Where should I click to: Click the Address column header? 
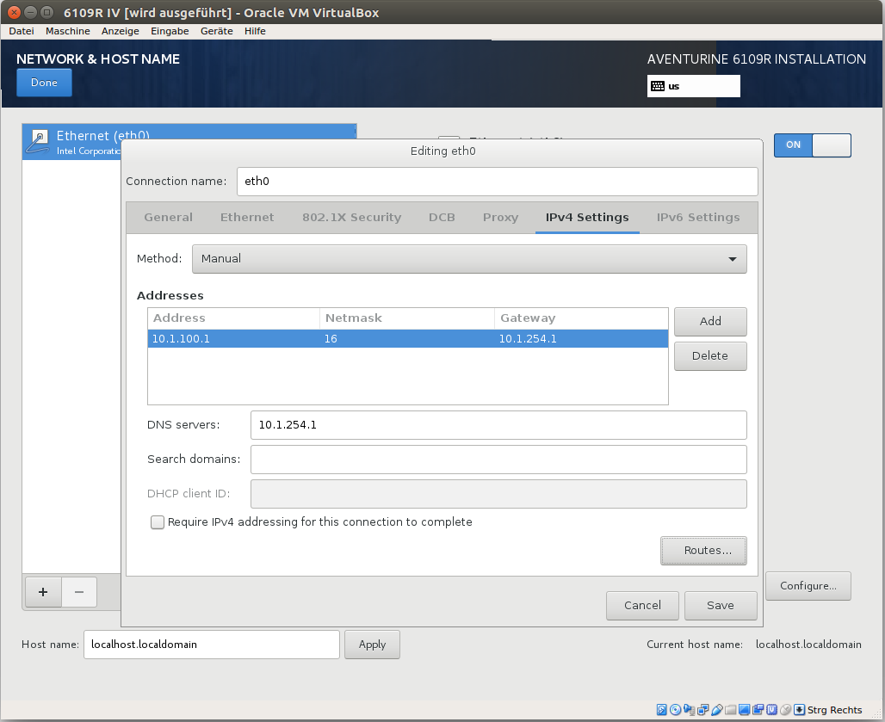pos(233,318)
